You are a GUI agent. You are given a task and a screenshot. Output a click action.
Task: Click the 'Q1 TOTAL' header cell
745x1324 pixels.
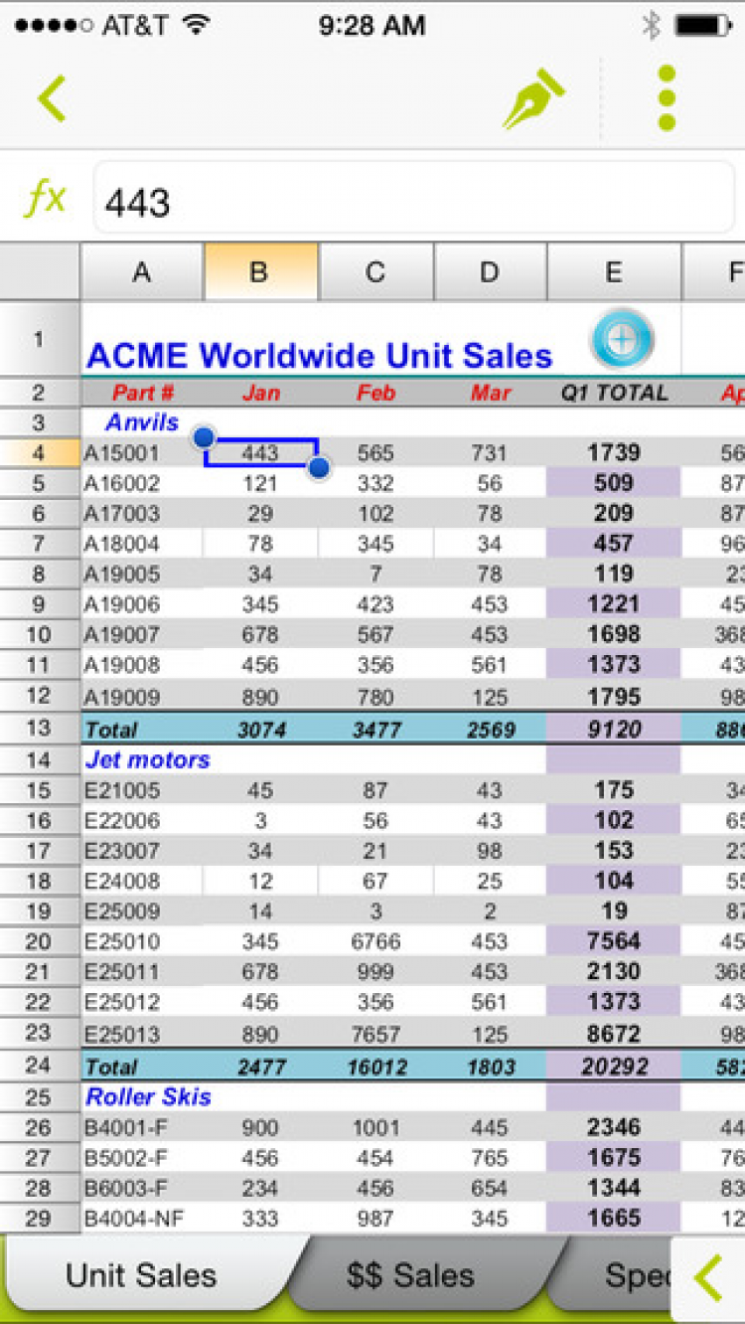(614, 393)
